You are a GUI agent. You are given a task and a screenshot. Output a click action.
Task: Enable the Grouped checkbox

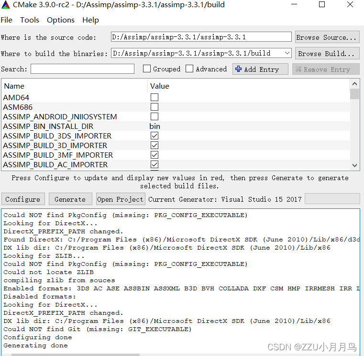click(x=147, y=69)
